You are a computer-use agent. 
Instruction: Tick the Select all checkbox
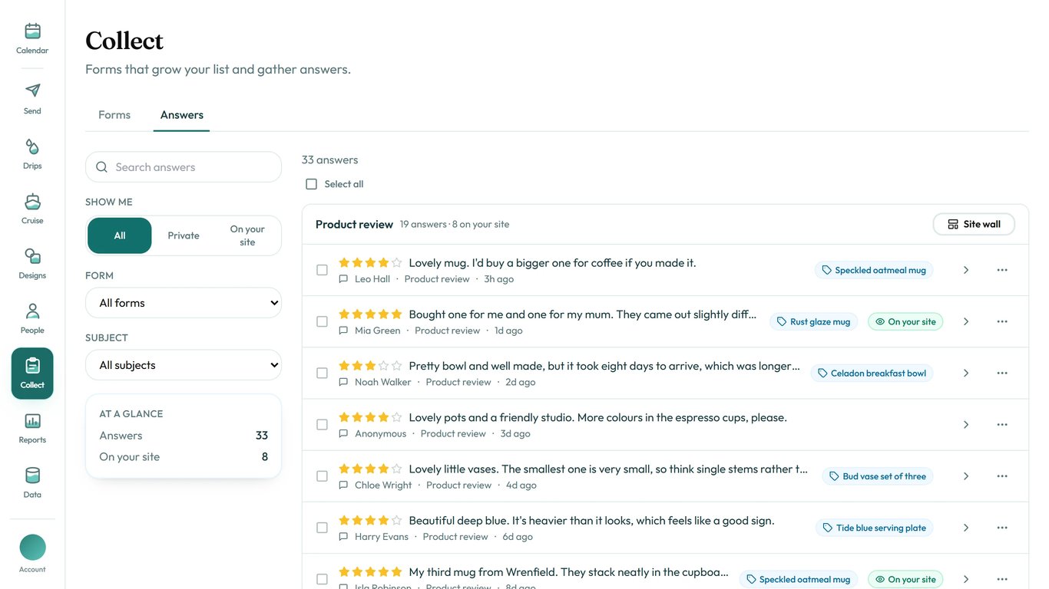click(311, 184)
